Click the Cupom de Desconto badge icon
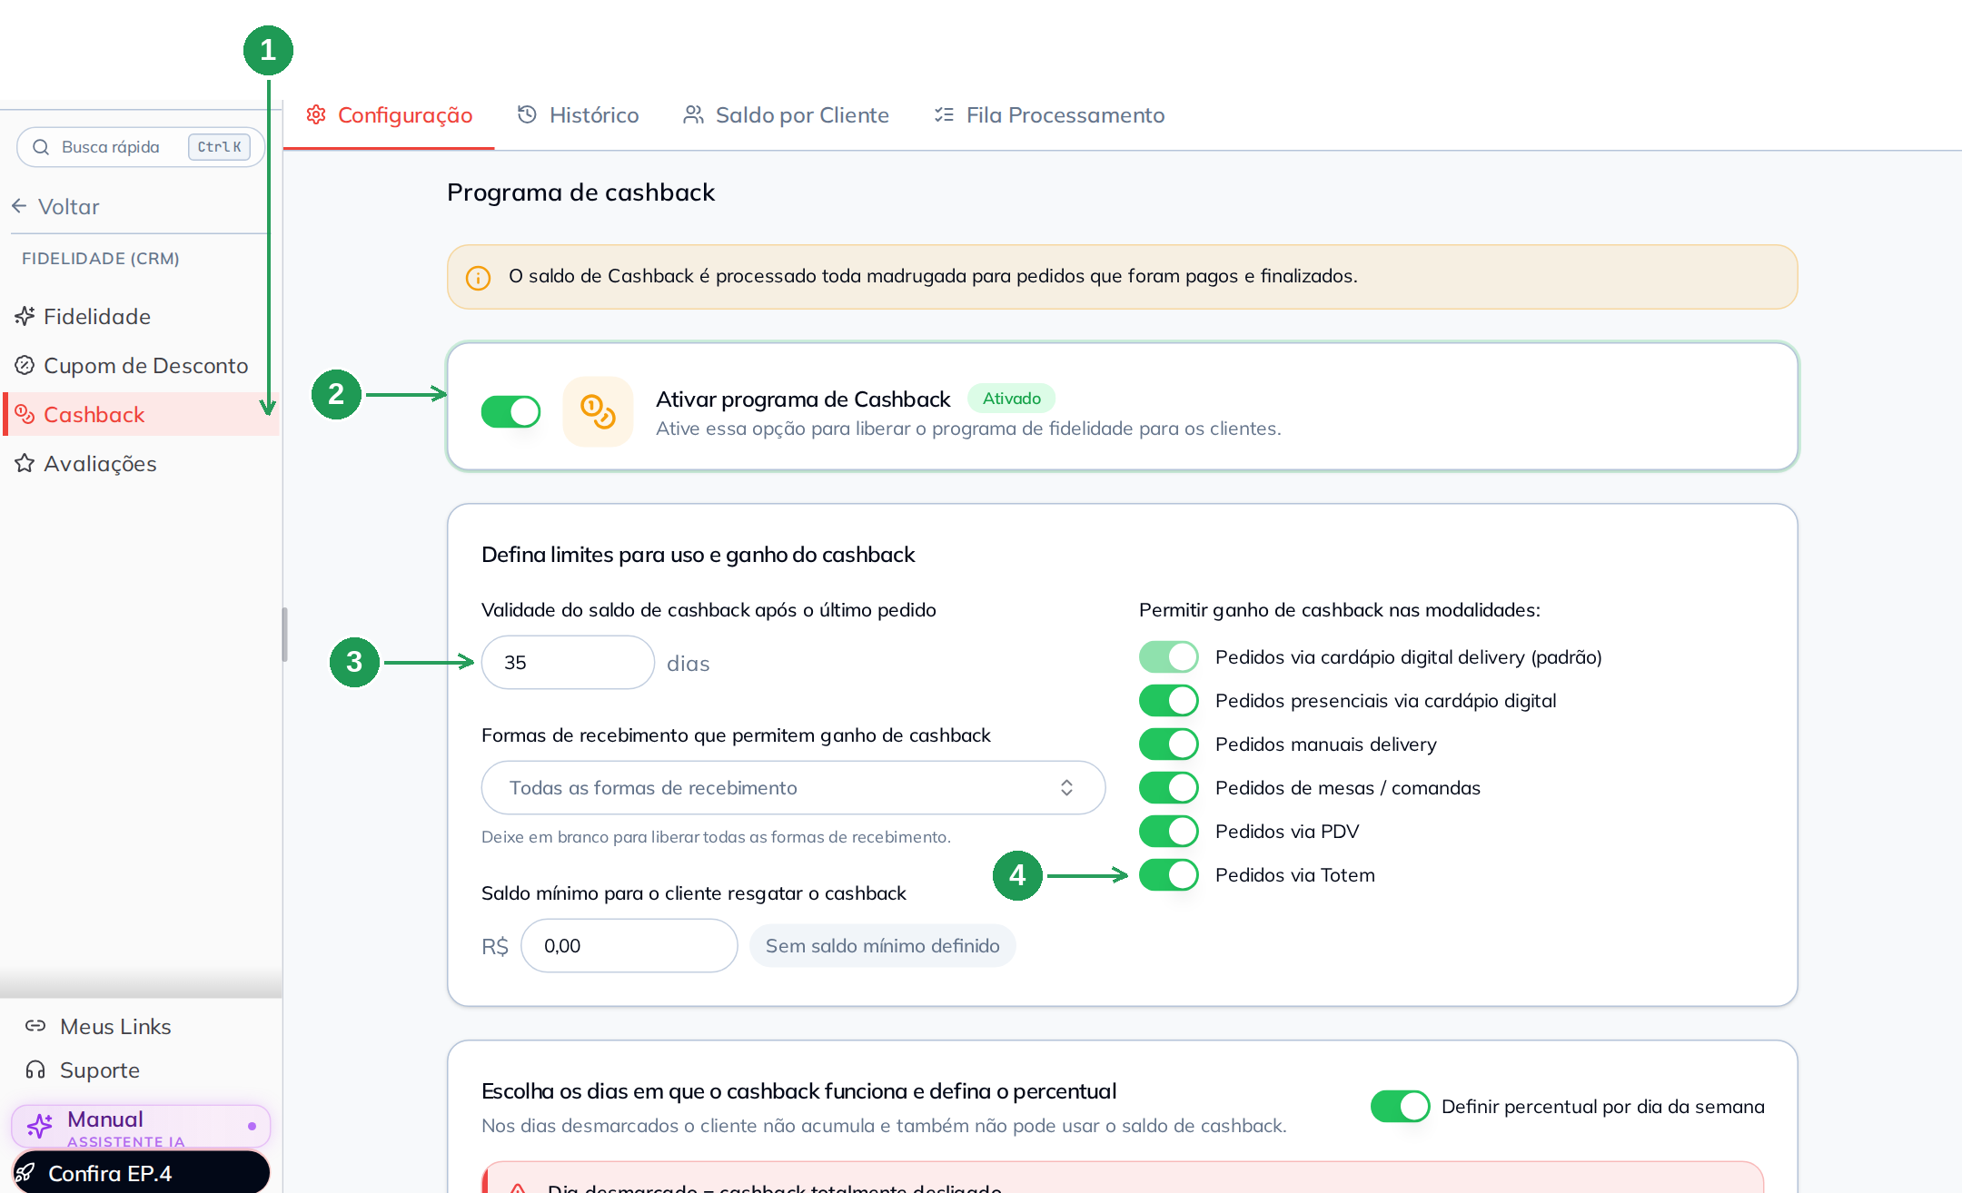 pyautogui.click(x=25, y=365)
